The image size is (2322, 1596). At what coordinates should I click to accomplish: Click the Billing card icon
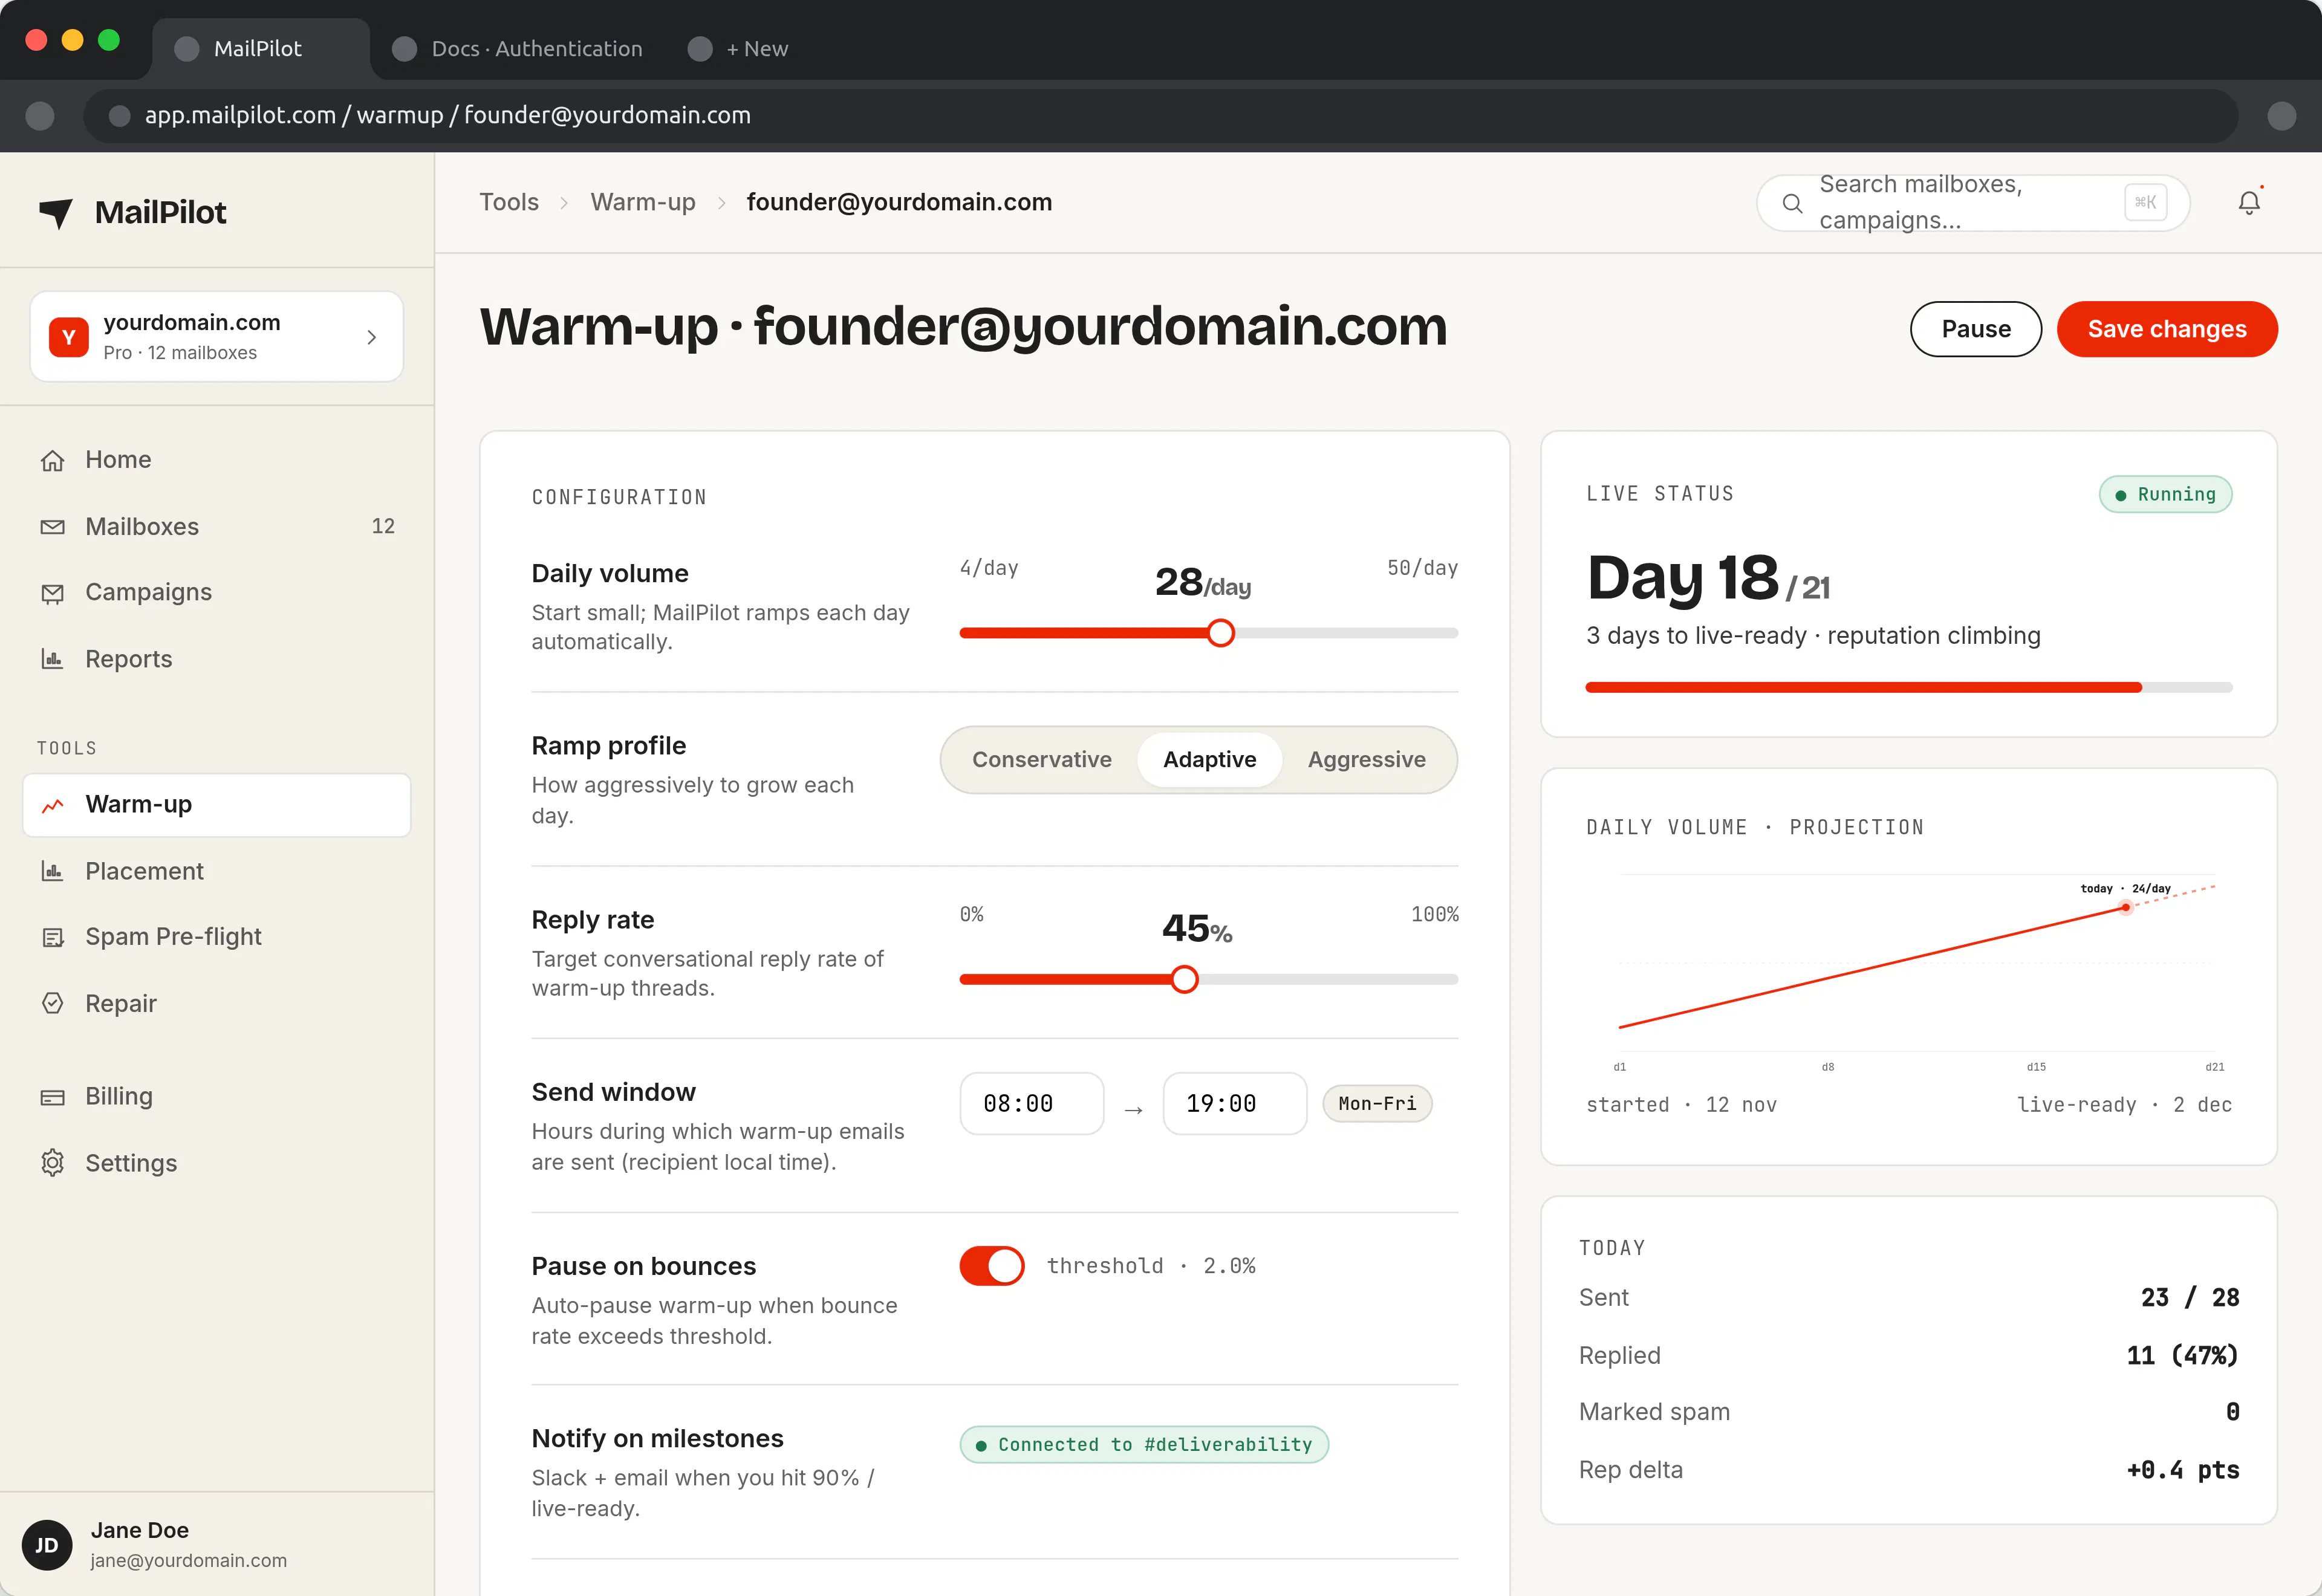coord(53,1097)
